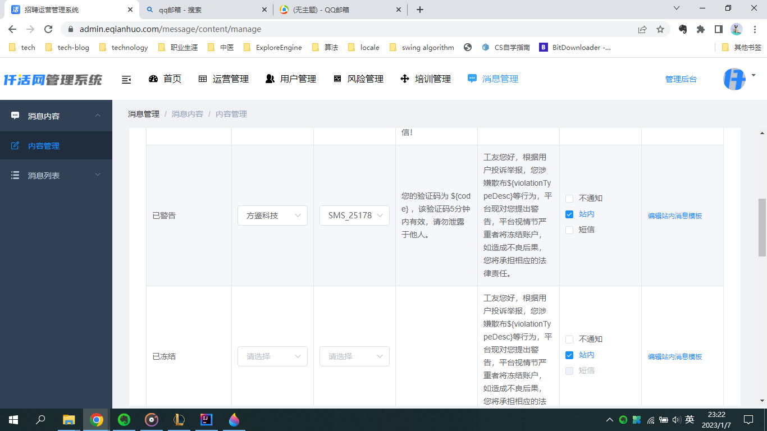Viewport: 767px width, 431px height.
Task: Click 消息内容 breadcrumb
Action: tap(188, 114)
